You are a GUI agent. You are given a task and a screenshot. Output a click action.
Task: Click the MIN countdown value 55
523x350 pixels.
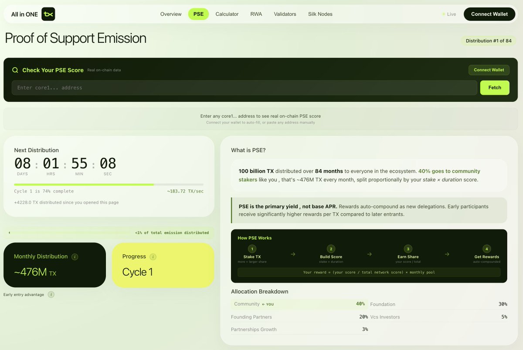click(x=79, y=164)
